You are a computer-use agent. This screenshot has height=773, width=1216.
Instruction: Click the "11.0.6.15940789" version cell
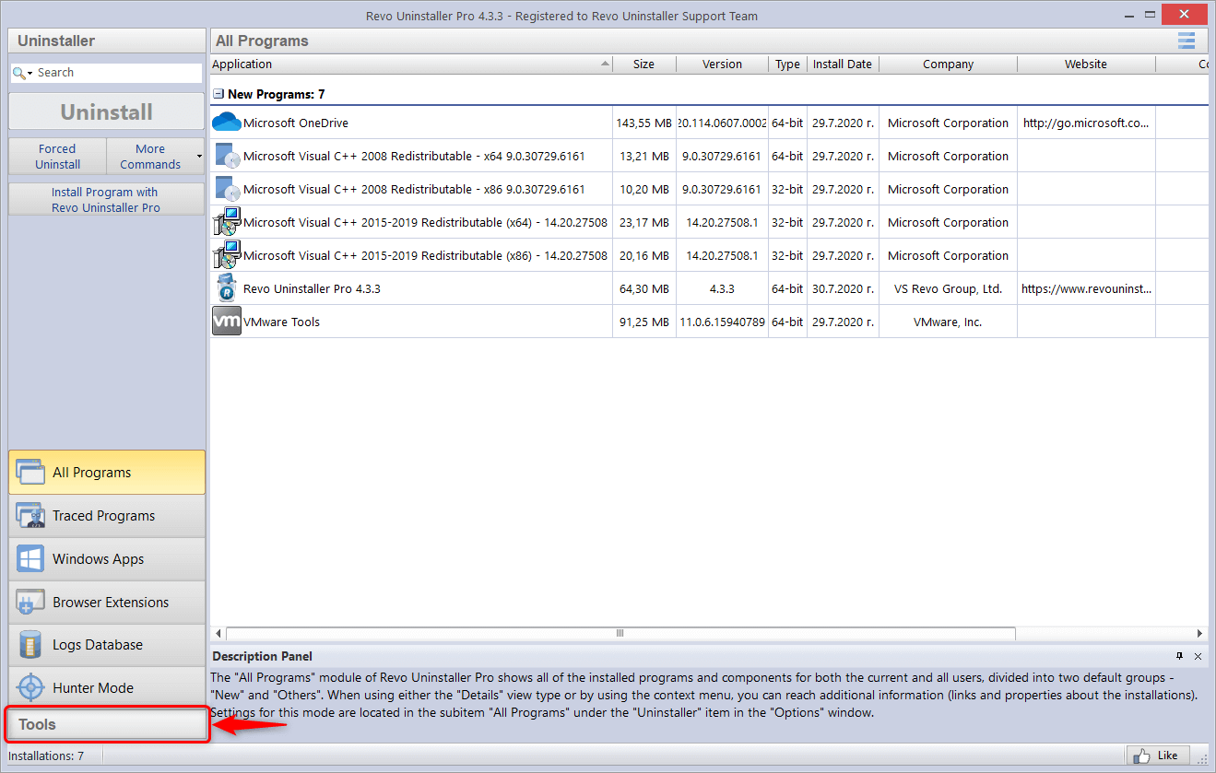[x=722, y=322]
